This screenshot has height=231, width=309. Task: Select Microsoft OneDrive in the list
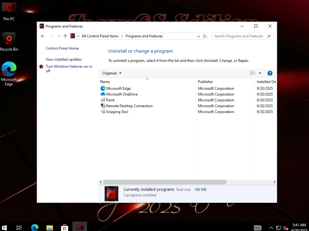pos(188,94)
